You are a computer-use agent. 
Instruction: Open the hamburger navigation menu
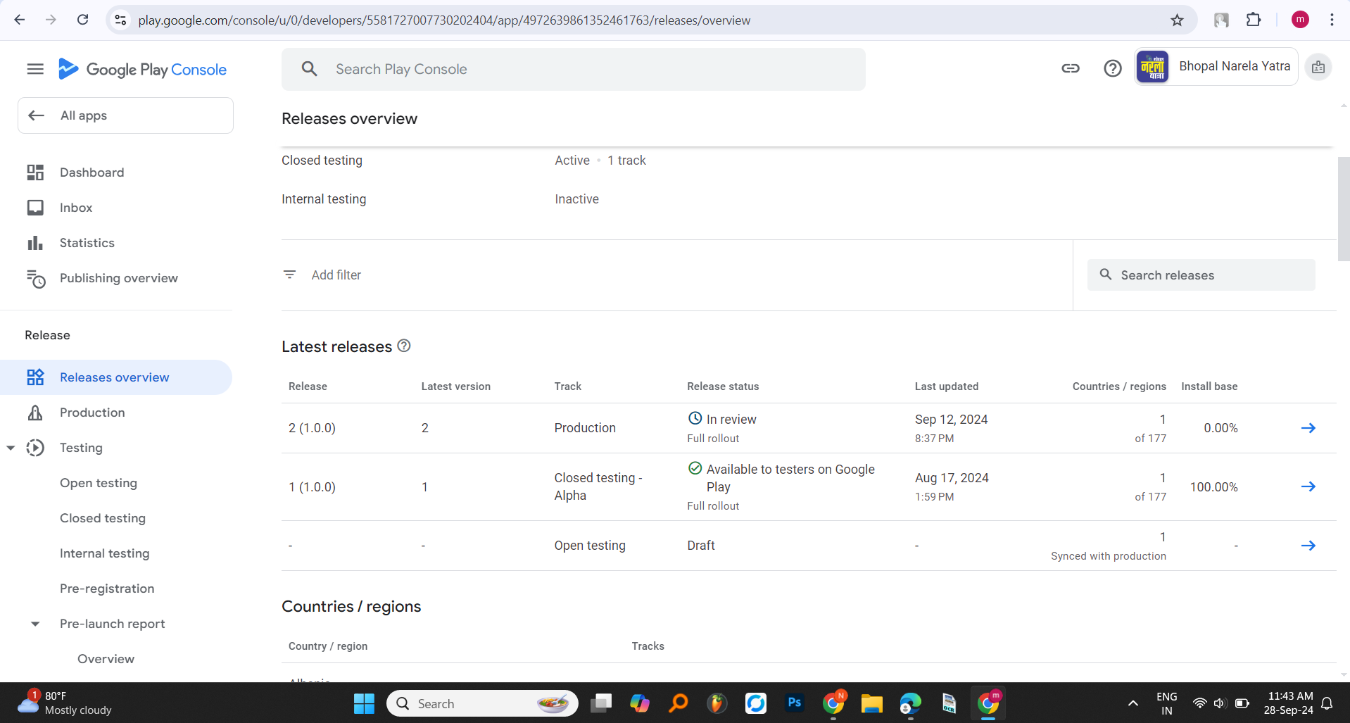(x=35, y=69)
